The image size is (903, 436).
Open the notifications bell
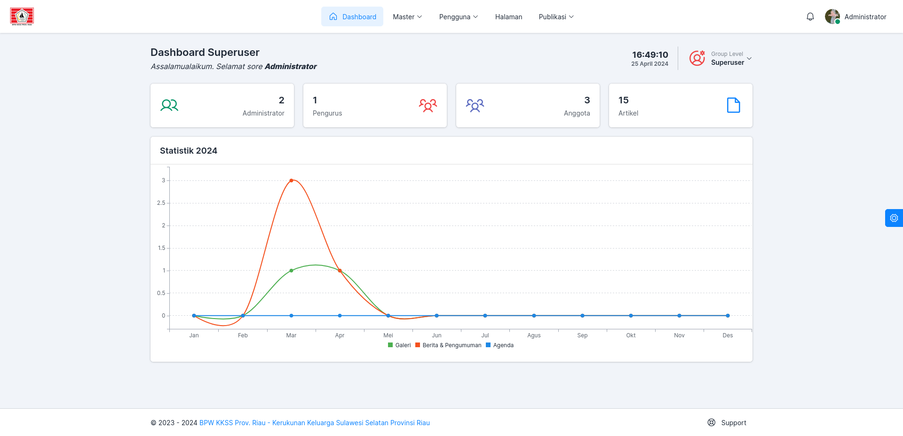pos(810,16)
